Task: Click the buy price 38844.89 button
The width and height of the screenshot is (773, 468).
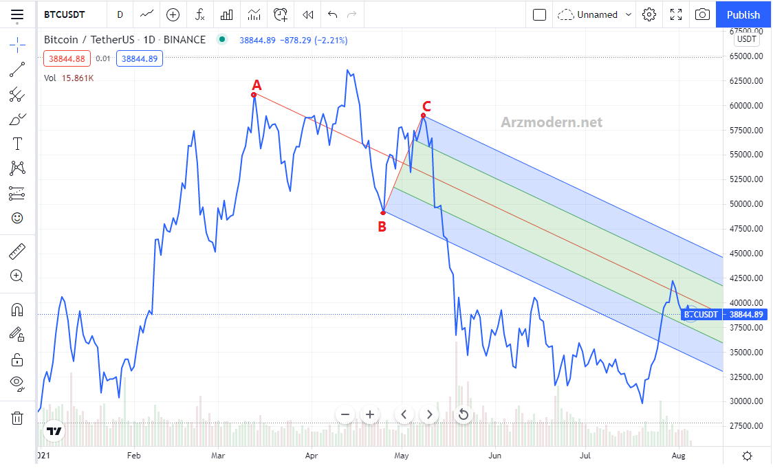Action: (x=140, y=58)
